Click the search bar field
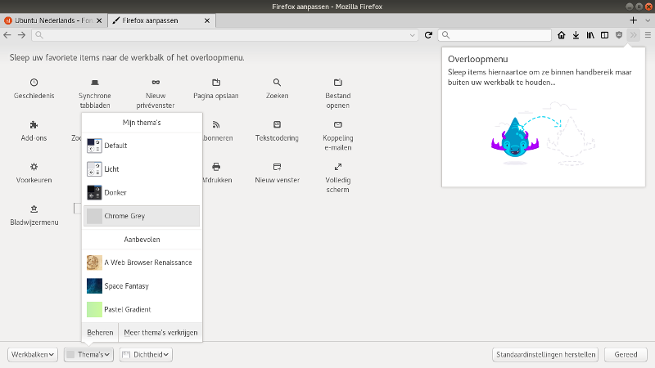655x368 pixels. point(495,35)
